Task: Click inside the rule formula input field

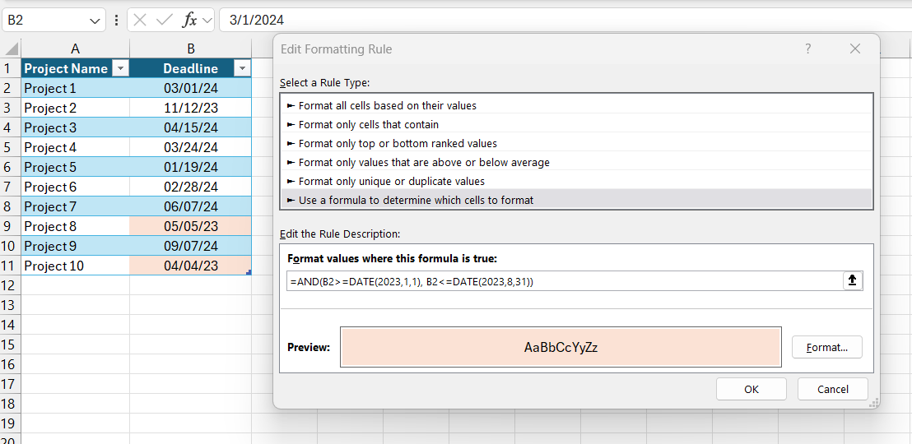Action: tap(564, 281)
